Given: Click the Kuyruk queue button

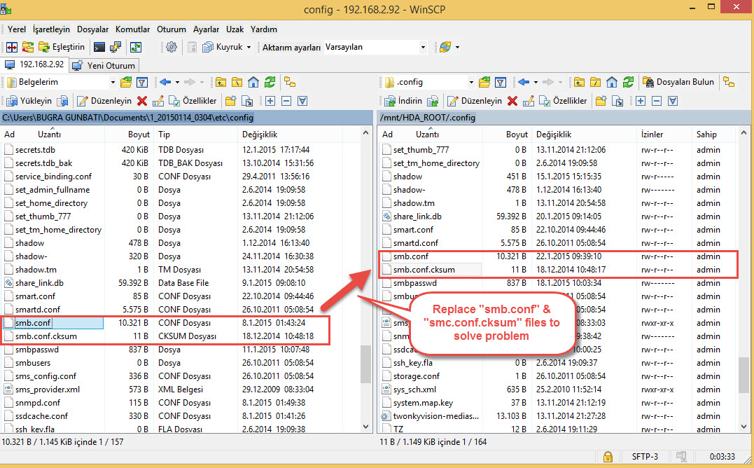Looking at the screenshot, I should [223, 47].
